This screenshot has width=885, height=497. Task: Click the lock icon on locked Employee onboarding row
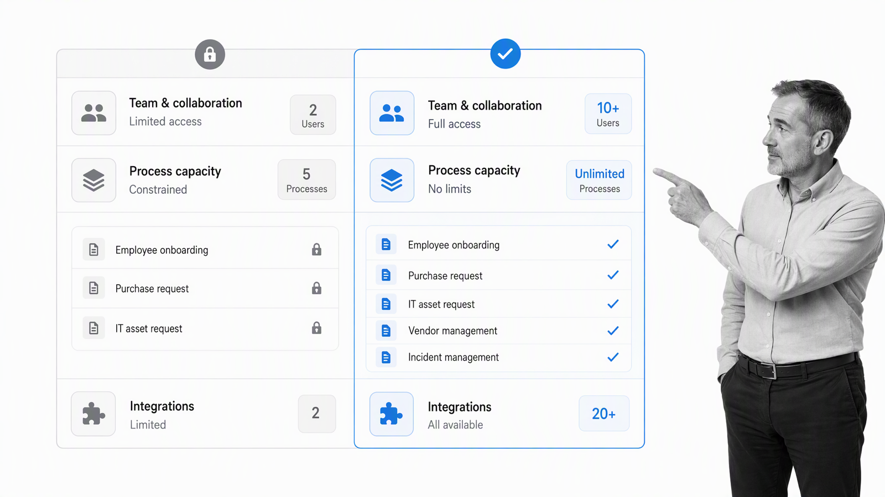click(x=316, y=250)
